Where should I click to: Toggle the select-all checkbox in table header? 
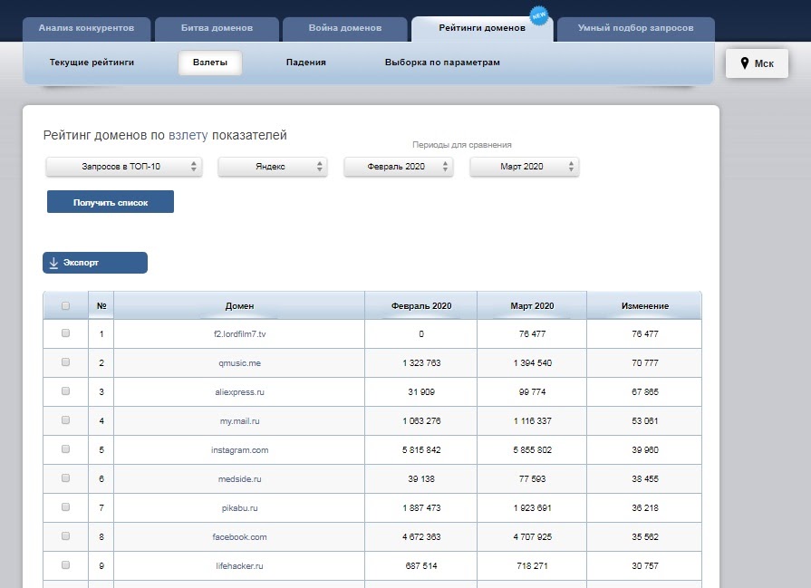(x=65, y=305)
